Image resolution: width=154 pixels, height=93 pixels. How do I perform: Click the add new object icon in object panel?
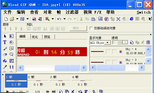click(x=132, y=42)
